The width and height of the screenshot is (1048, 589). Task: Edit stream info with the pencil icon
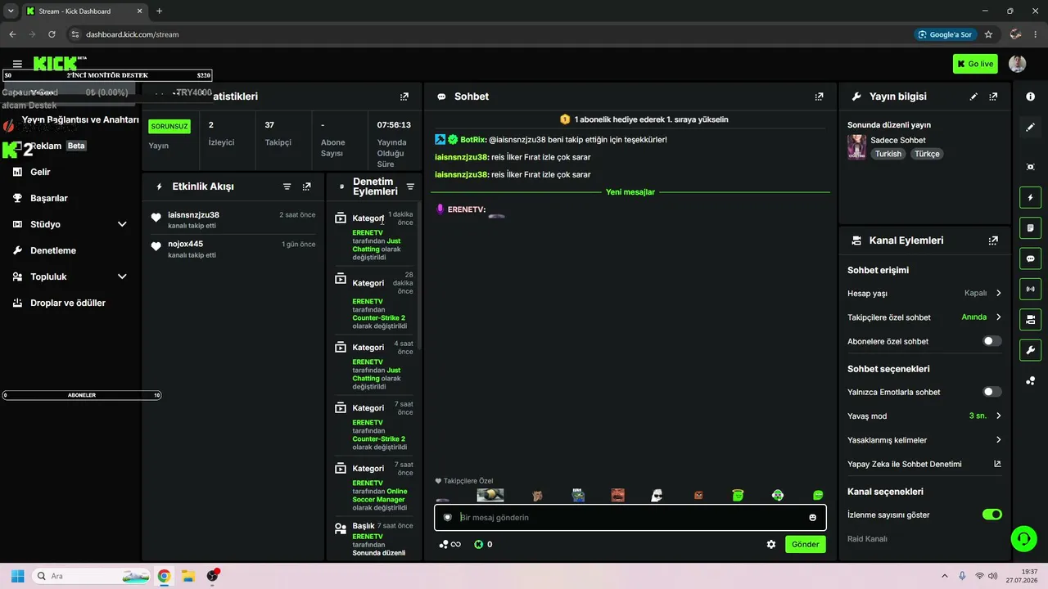973,97
